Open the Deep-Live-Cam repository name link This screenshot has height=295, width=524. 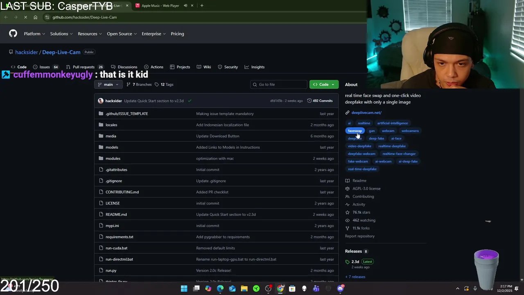coord(61,52)
